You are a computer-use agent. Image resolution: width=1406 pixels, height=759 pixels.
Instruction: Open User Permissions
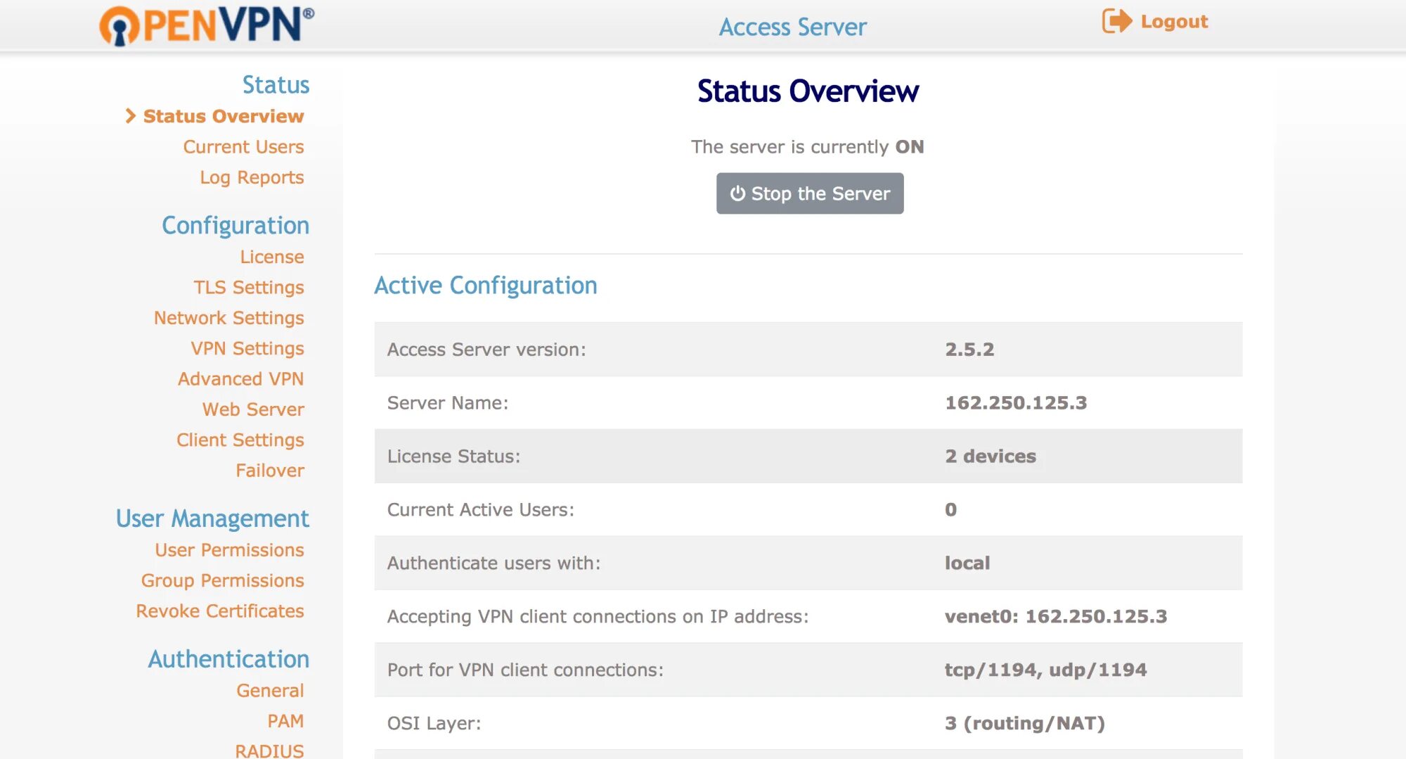(x=229, y=550)
